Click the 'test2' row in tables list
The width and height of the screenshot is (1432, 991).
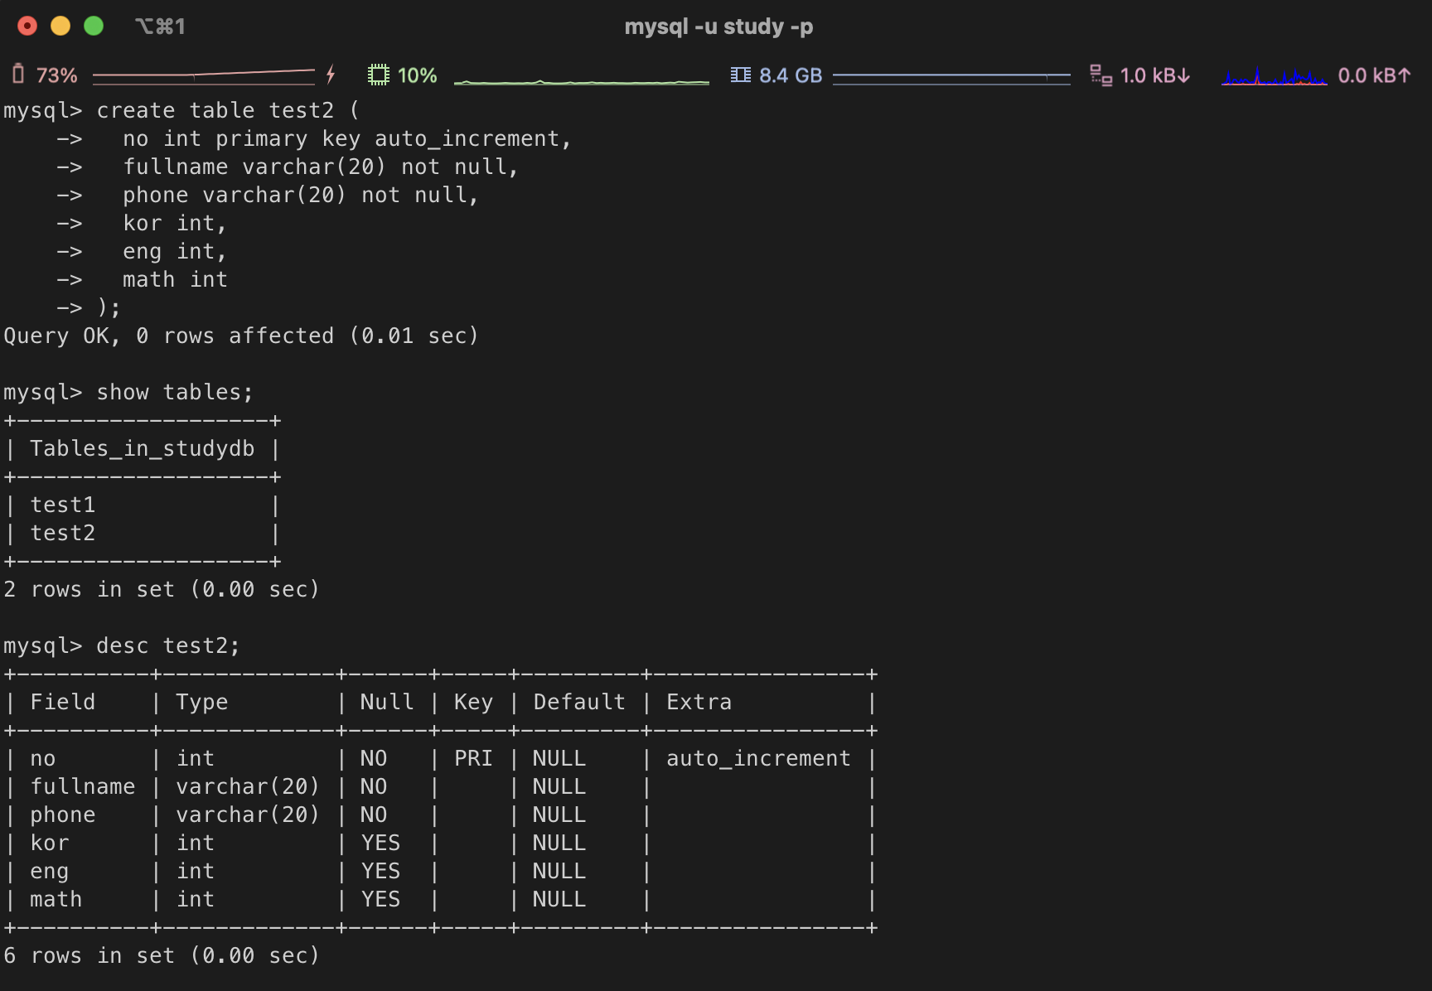(63, 533)
